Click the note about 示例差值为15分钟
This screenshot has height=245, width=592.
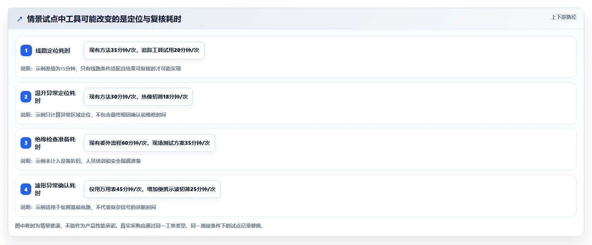coord(101,69)
